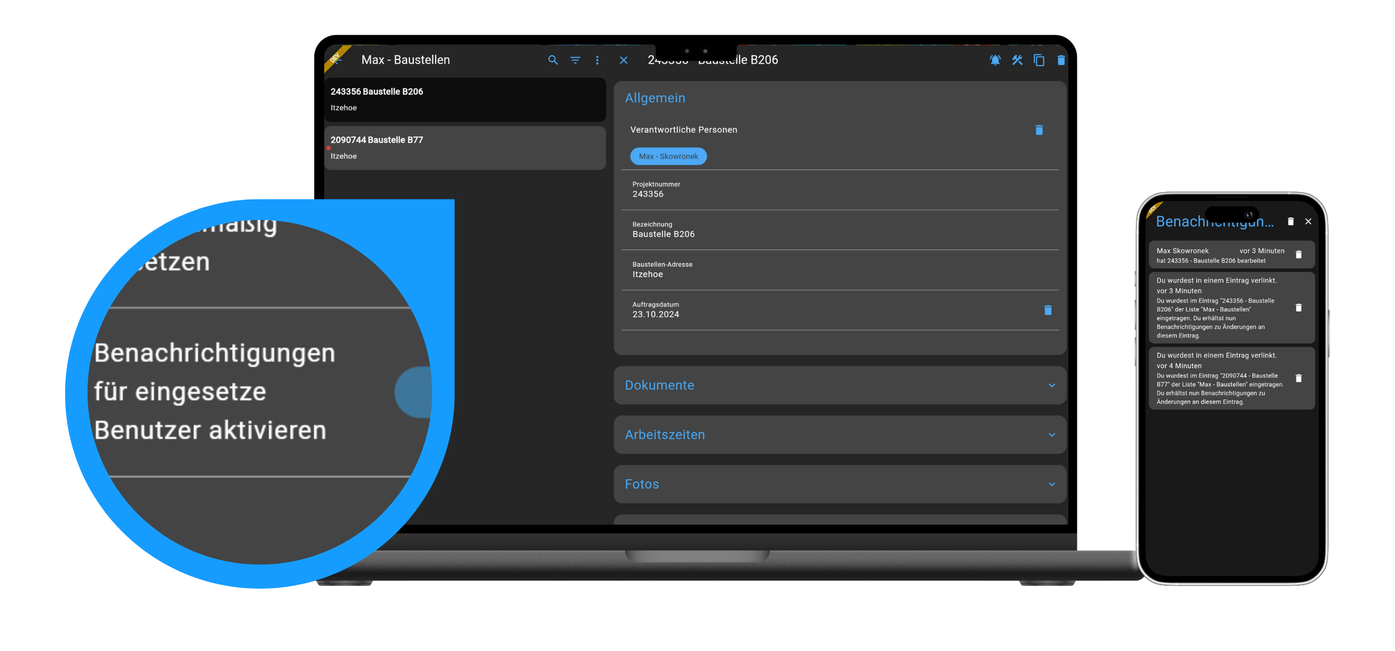This screenshot has width=1395, height=651.
Task: Click the Arbeitszeiten section title
Action: point(664,435)
